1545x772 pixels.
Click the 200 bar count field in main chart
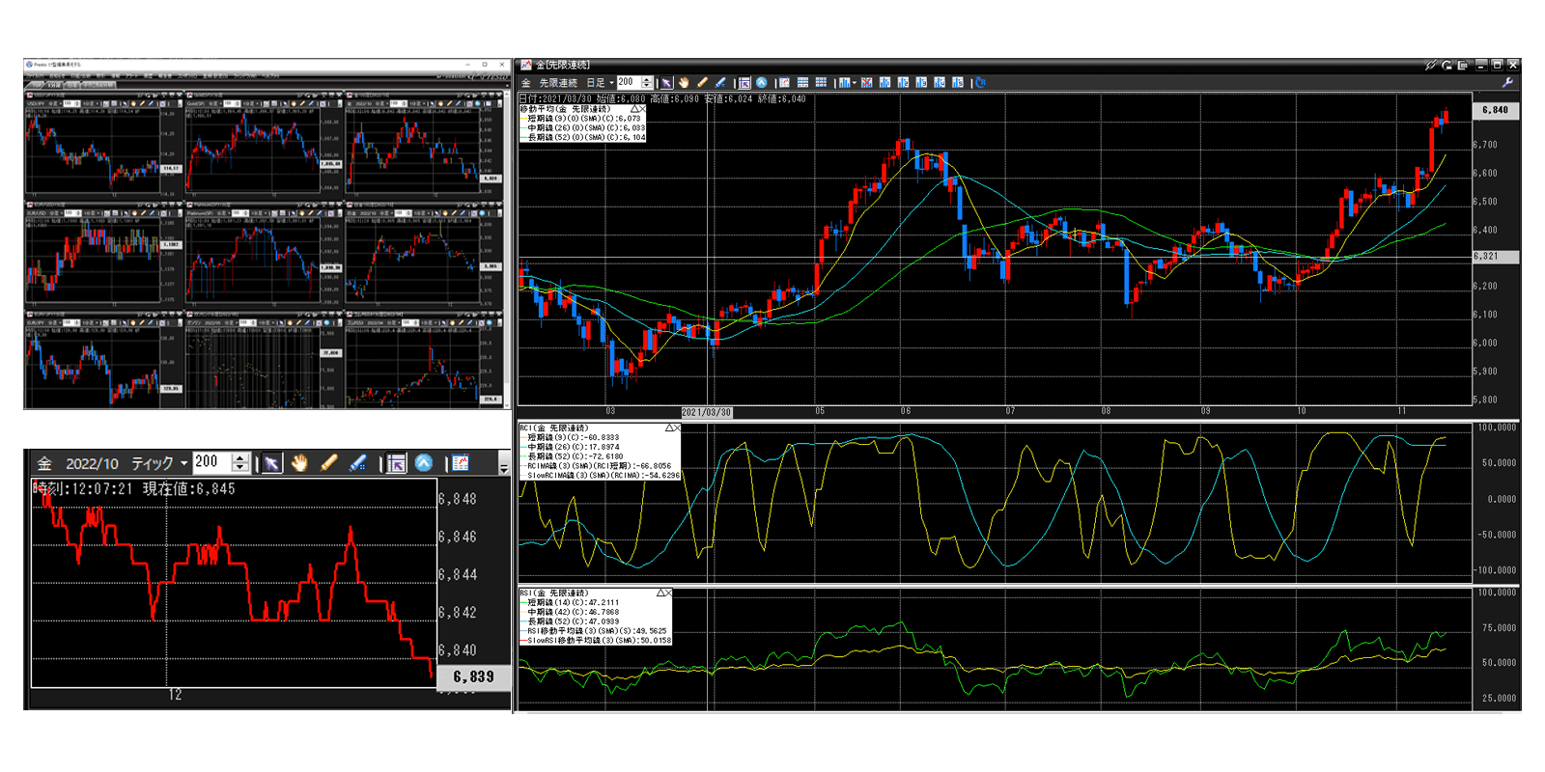pos(628,83)
